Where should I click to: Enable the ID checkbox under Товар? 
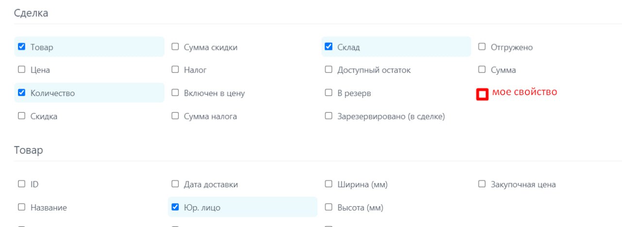click(x=21, y=184)
